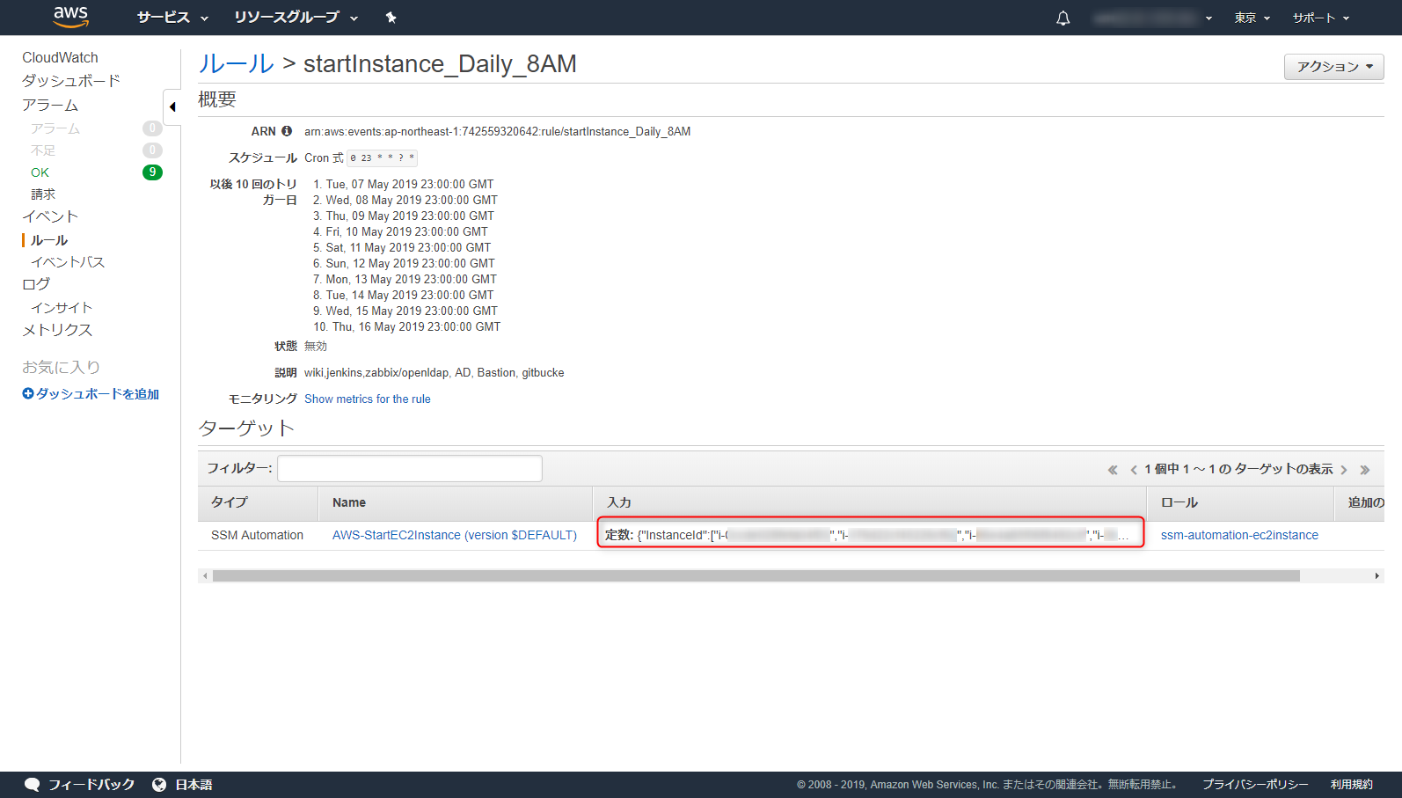Viewport: 1402px width, 798px height.
Task: Go to first page of targets
Action: click(1113, 470)
